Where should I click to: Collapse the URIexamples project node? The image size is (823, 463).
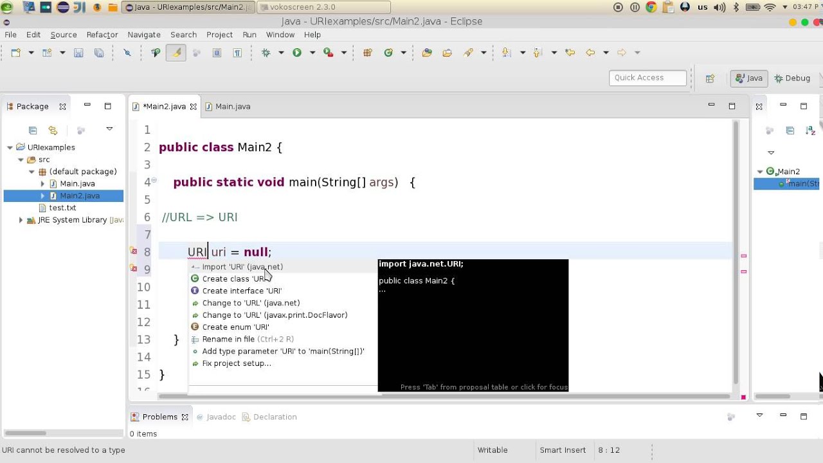coord(10,147)
